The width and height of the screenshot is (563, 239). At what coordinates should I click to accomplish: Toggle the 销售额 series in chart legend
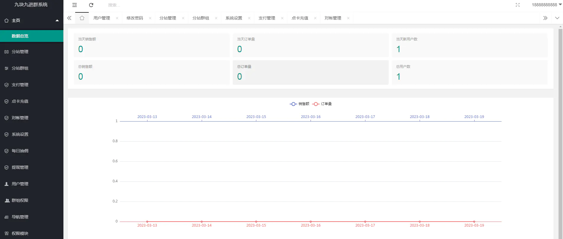pyautogui.click(x=300, y=104)
